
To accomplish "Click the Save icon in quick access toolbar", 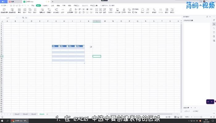I will tap(11, 6).
